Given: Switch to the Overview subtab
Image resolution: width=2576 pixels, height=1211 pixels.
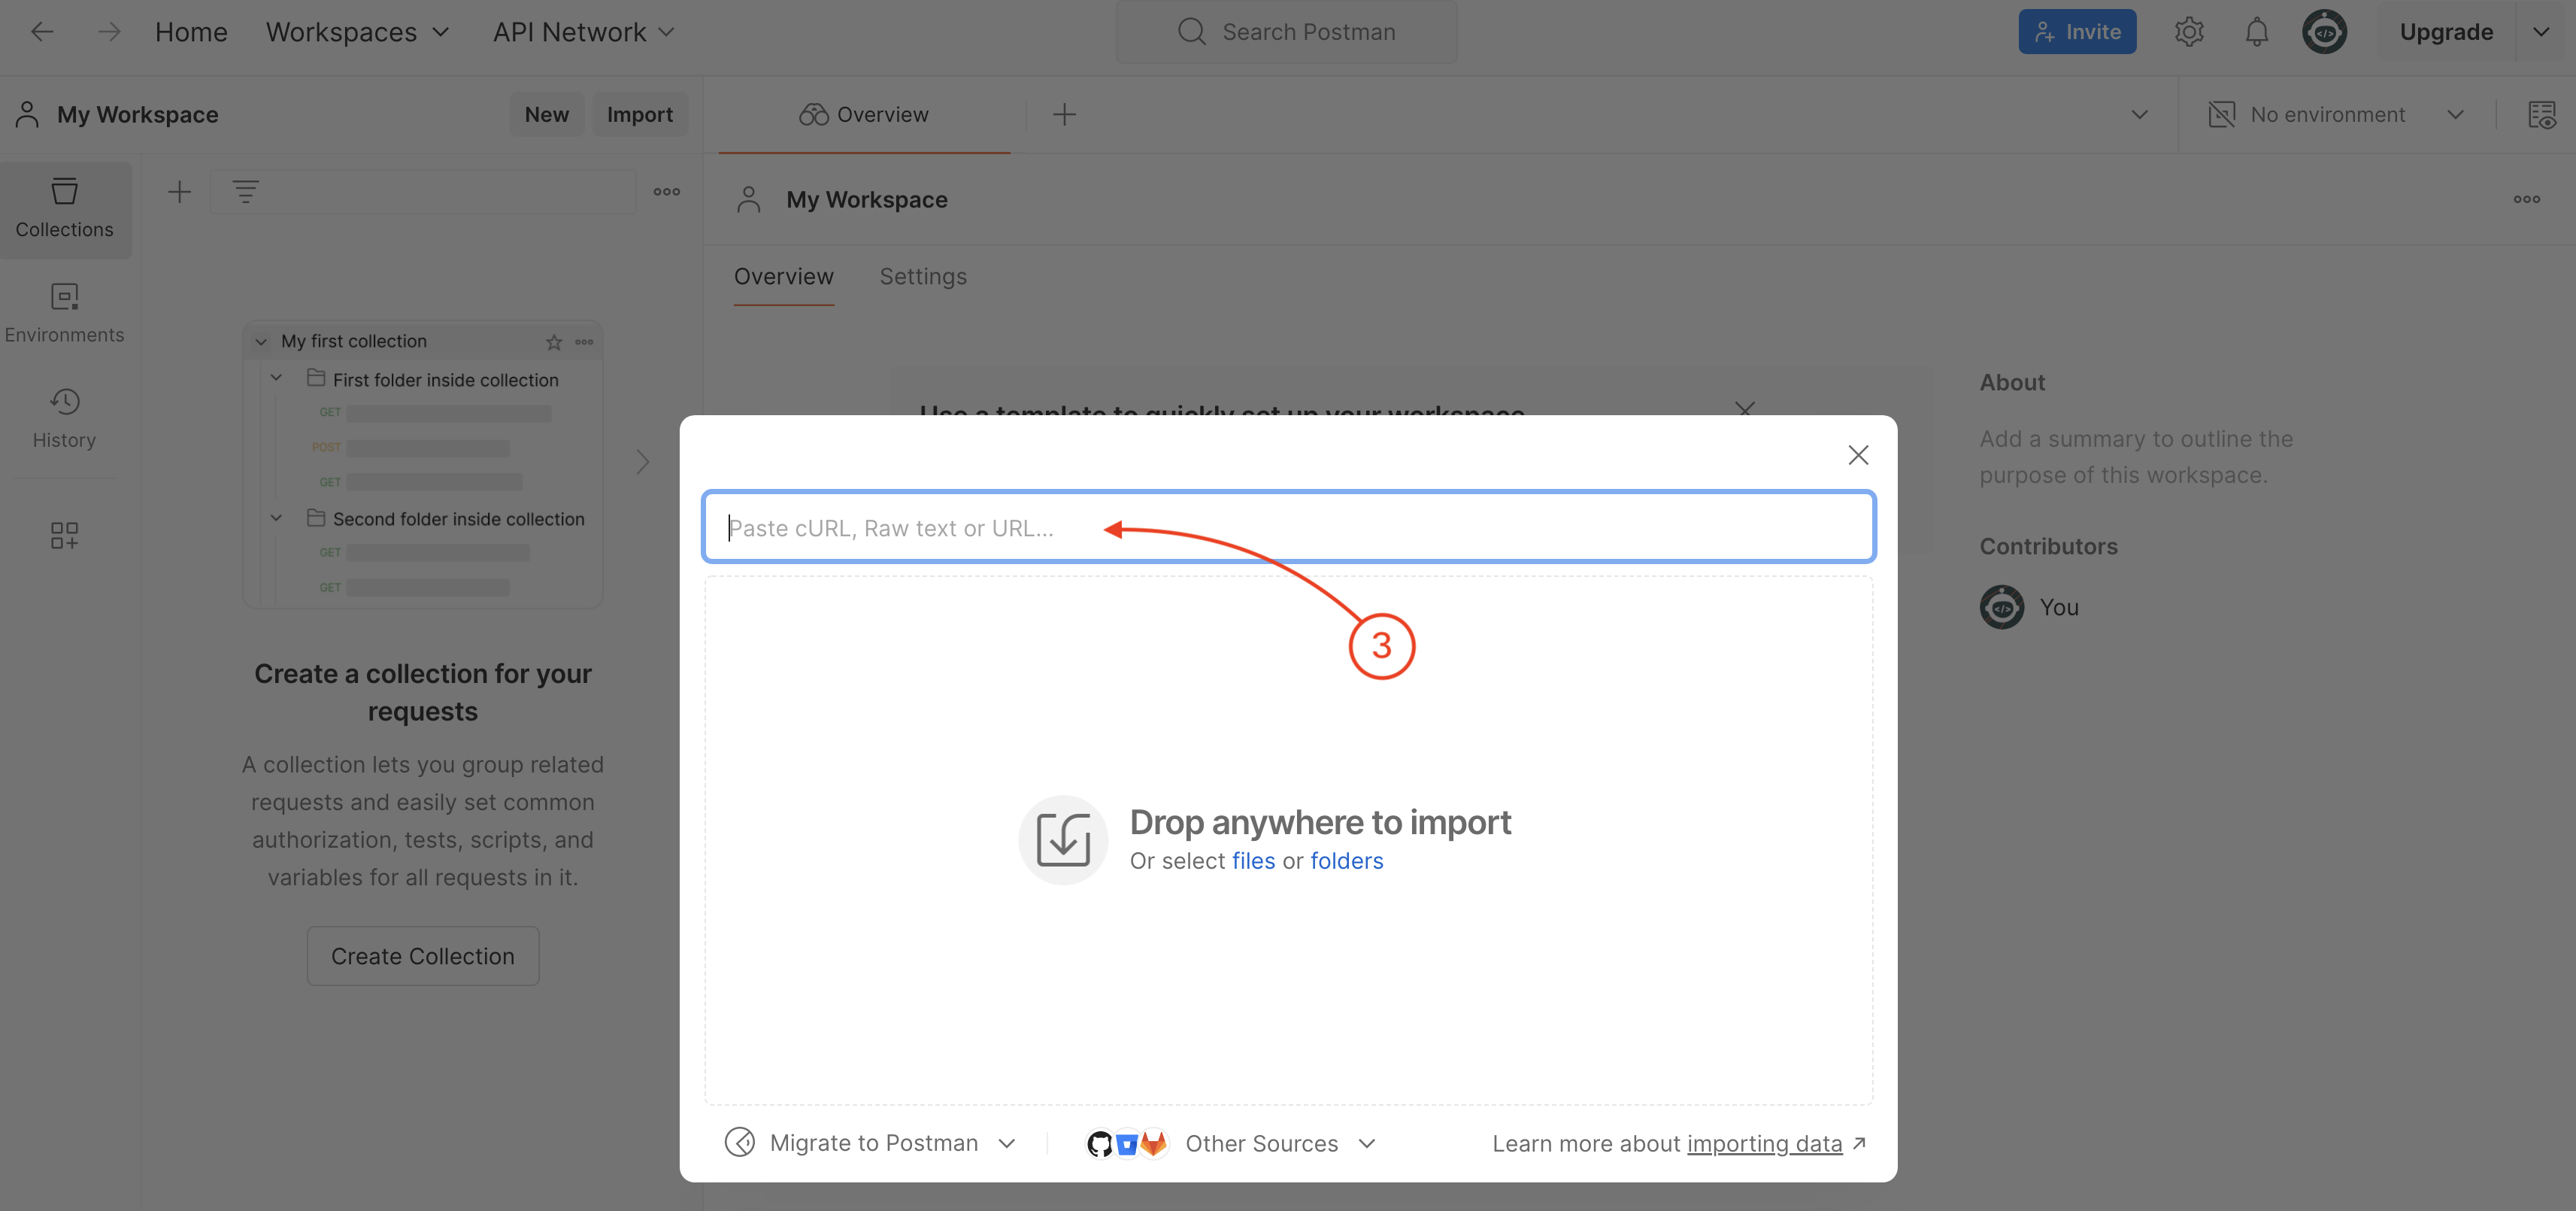Looking at the screenshot, I should [x=783, y=276].
